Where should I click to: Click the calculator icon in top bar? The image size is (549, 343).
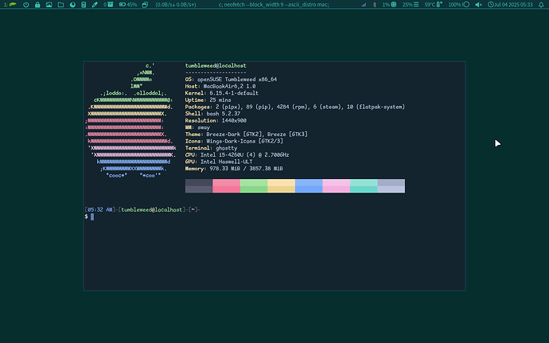point(84,5)
